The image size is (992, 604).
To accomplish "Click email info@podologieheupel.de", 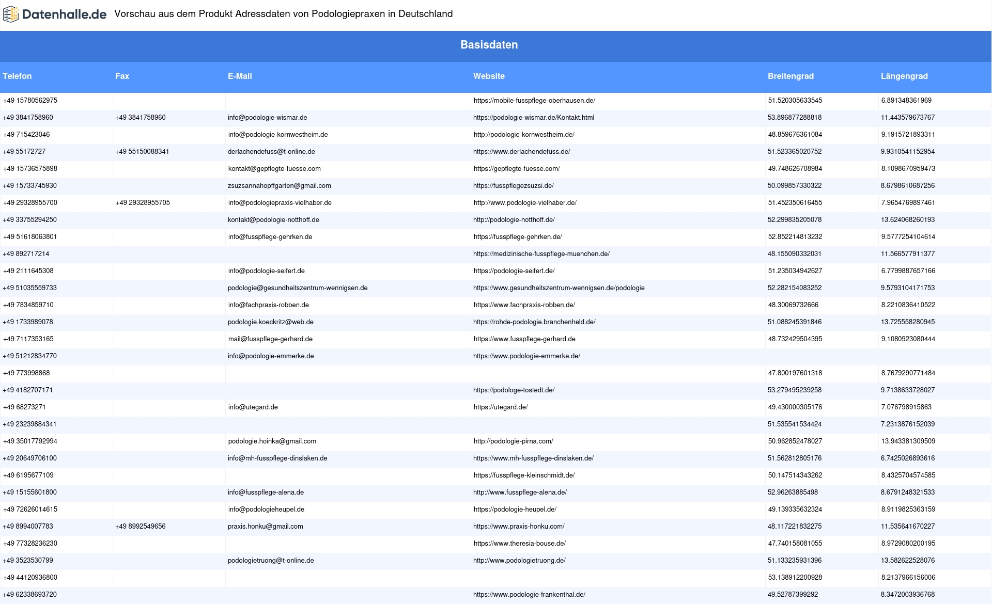I will coord(266,510).
